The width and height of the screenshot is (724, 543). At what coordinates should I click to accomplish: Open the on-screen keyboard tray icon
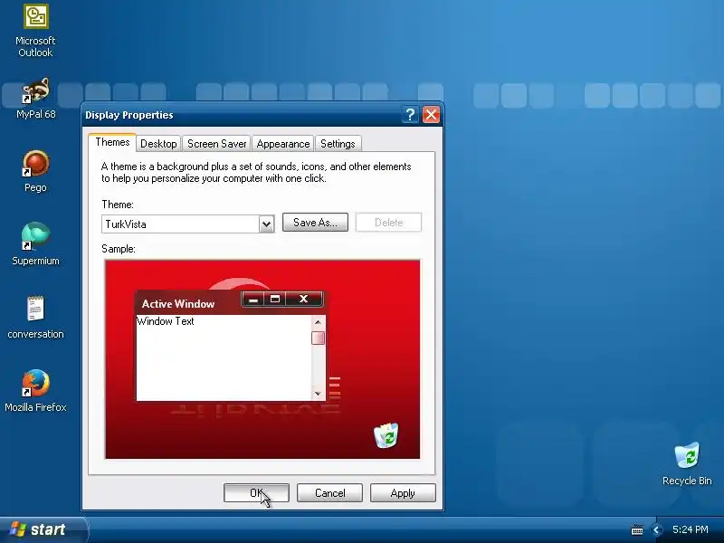[637, 530]
